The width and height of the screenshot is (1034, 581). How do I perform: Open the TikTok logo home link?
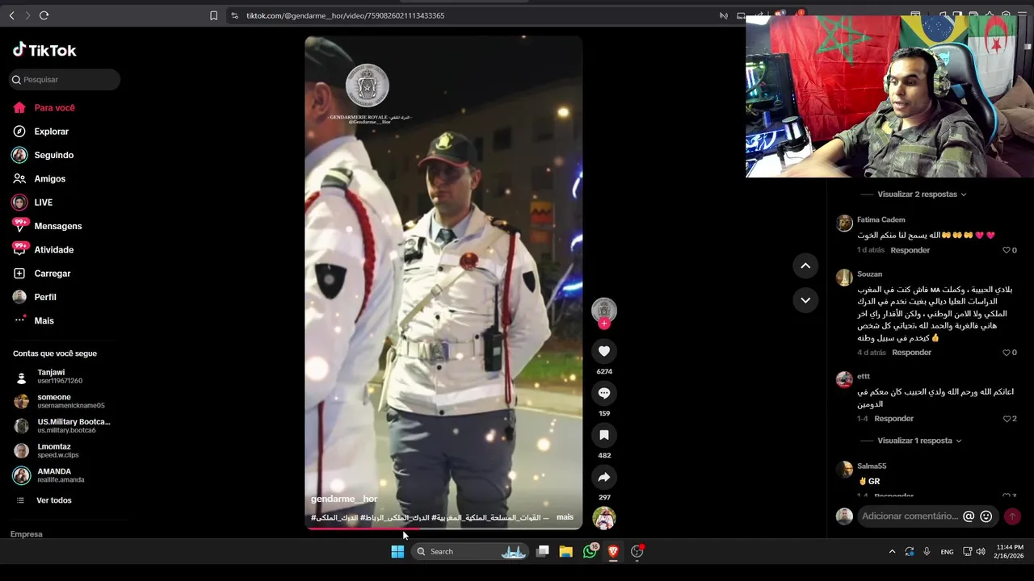[x=44, y=50]
